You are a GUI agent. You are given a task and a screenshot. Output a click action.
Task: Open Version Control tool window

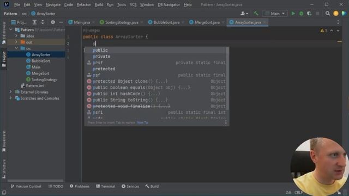click(x=26, y=186)
